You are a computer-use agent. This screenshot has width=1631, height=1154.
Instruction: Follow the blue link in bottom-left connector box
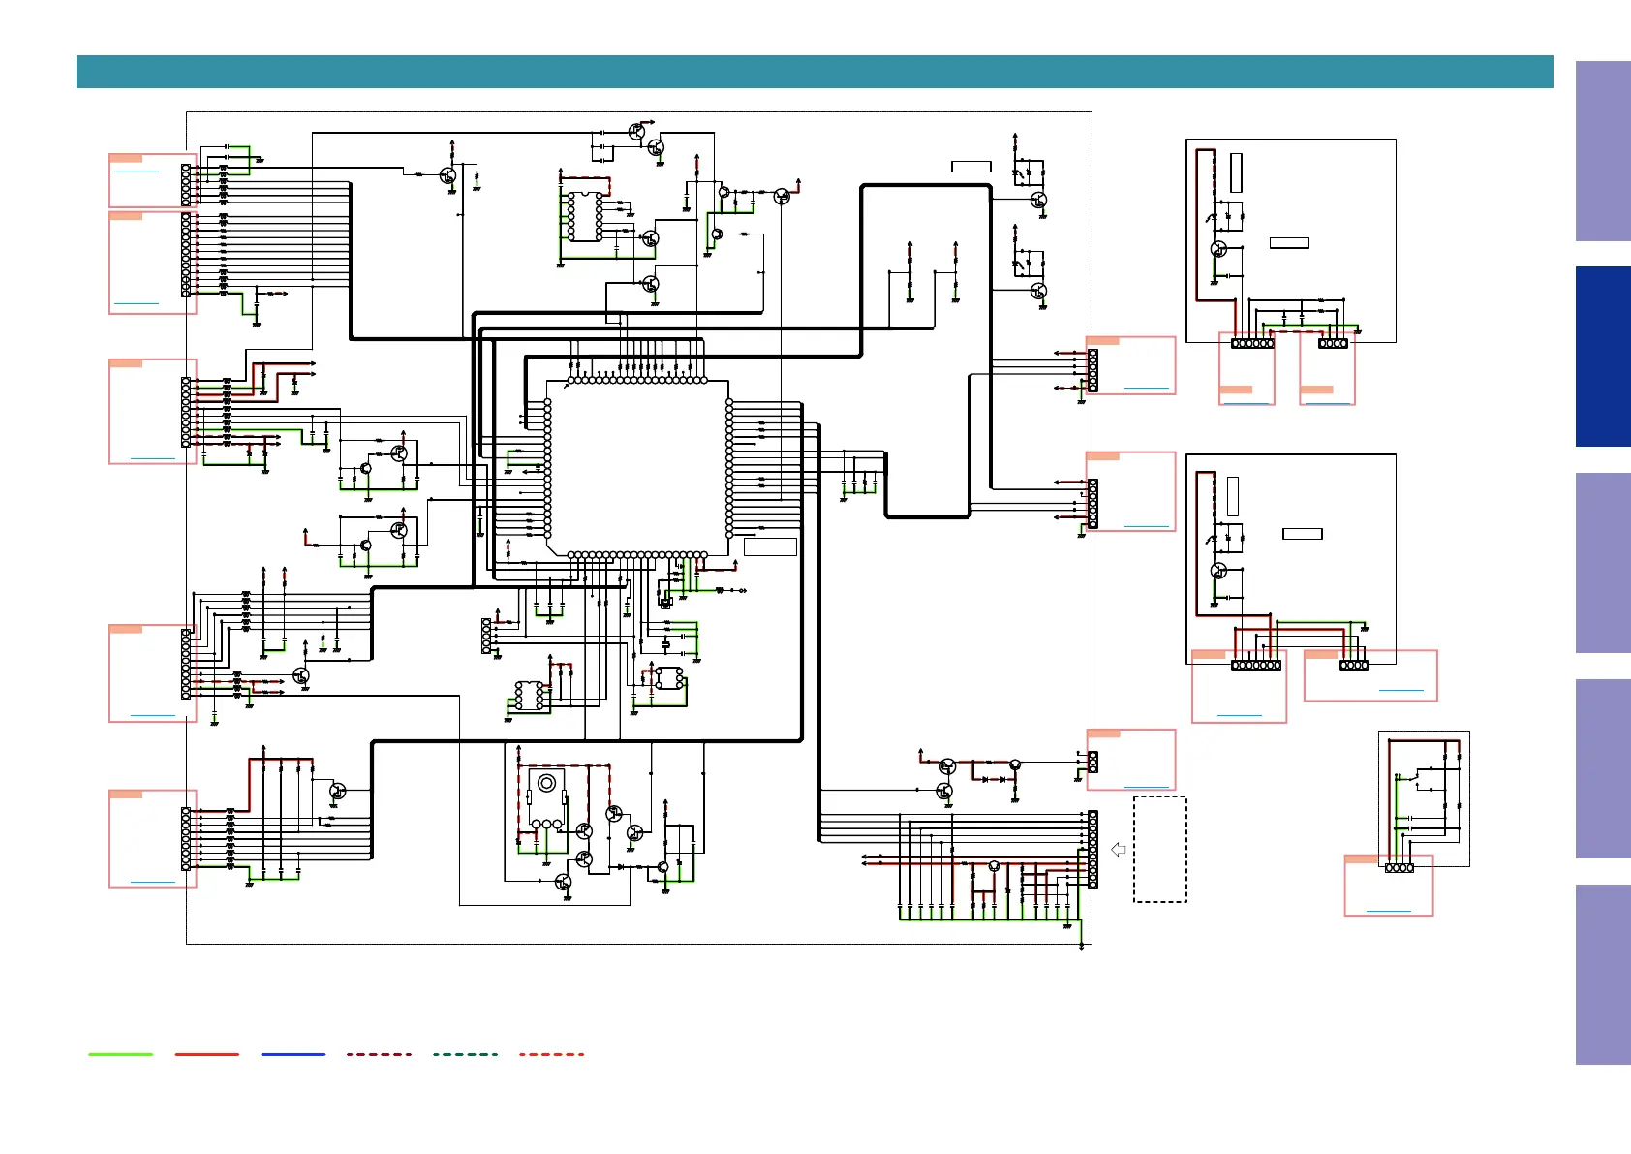(153, 882)
